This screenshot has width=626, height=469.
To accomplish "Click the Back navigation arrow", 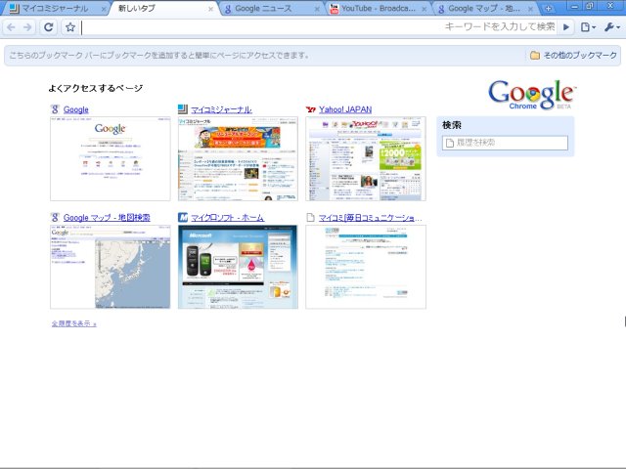I will [x=11, y=27].
